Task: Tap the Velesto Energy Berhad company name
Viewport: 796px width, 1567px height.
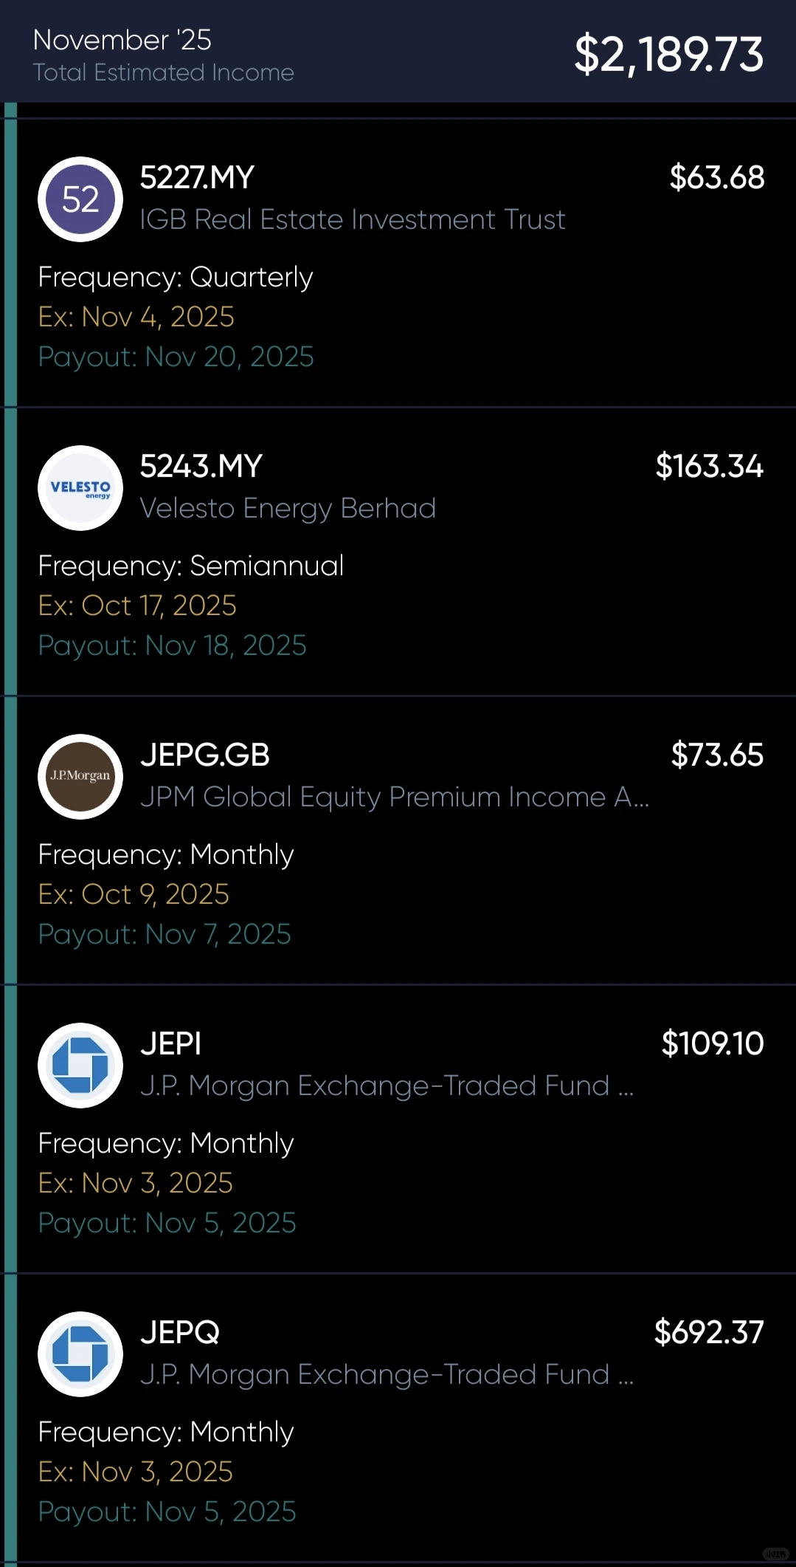Action: coord(288,509)
